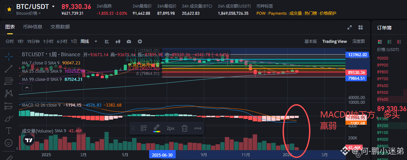Expand the chart to fullscreen

coord(350,27)
